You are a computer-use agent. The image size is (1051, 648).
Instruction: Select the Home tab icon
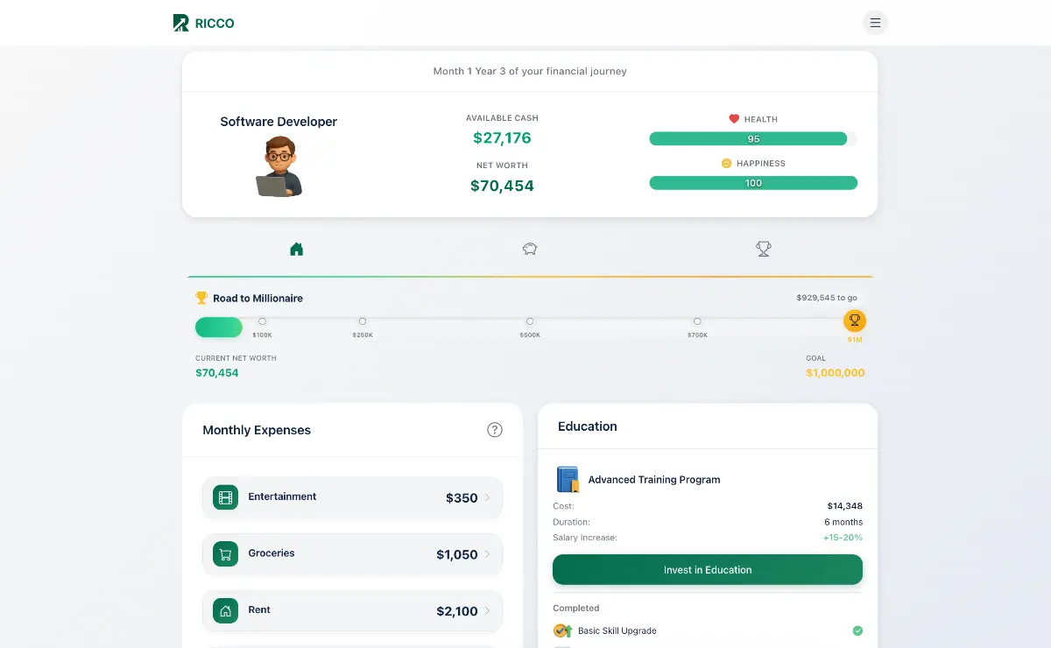(296, 249)
